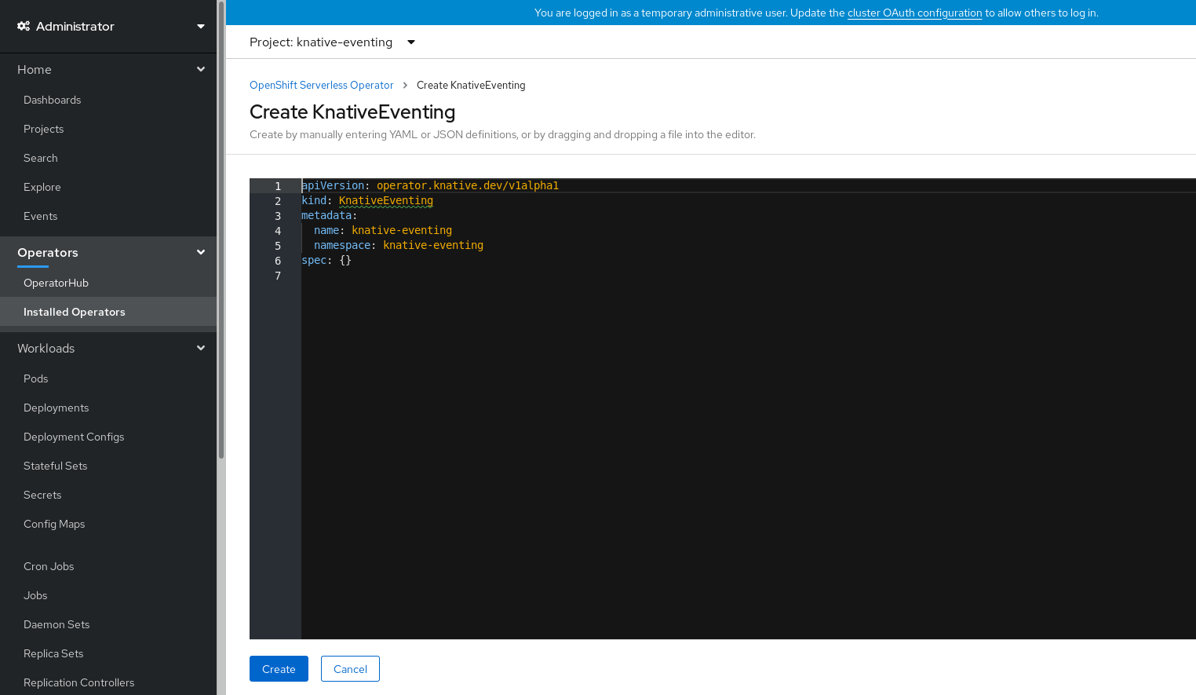Collapse the Workloads navigation section chevron

[201, 348]
